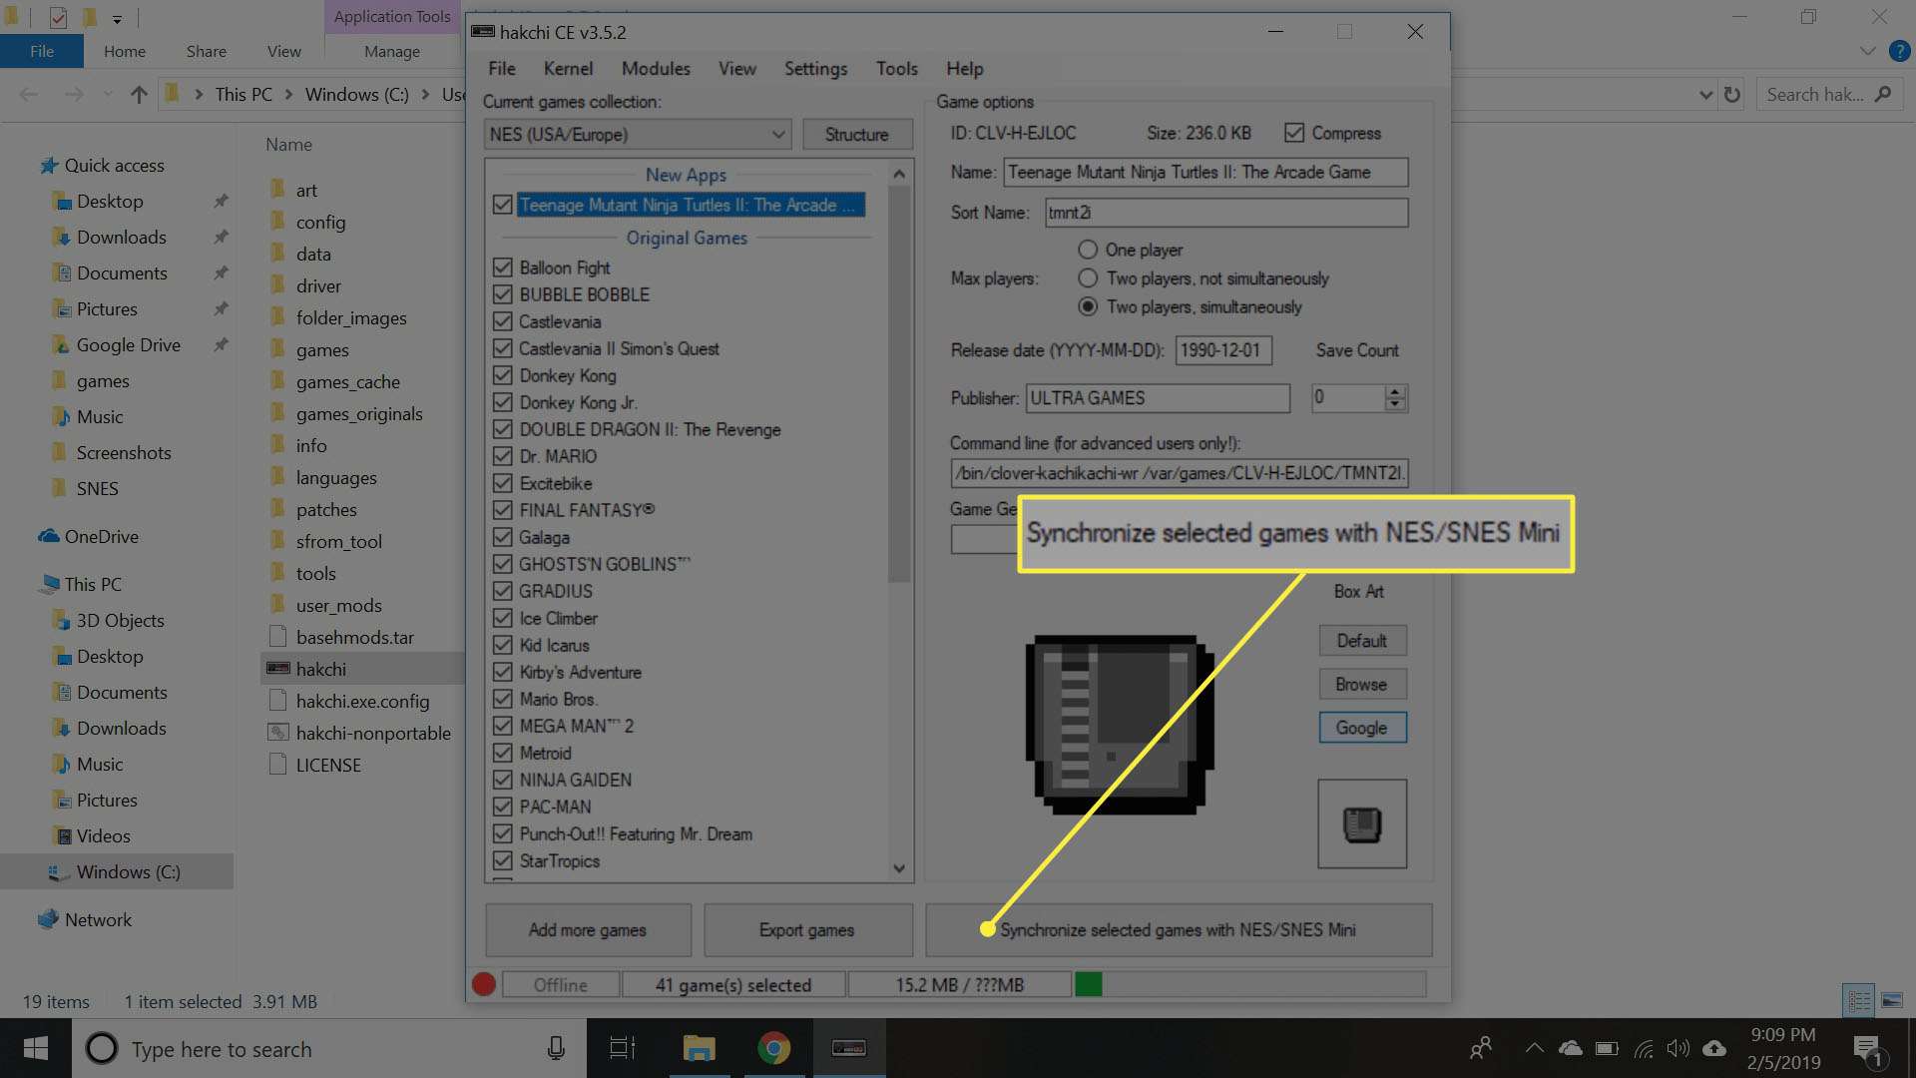
Task: Show hidden system tray icons
Action: click(1535, 1048)
